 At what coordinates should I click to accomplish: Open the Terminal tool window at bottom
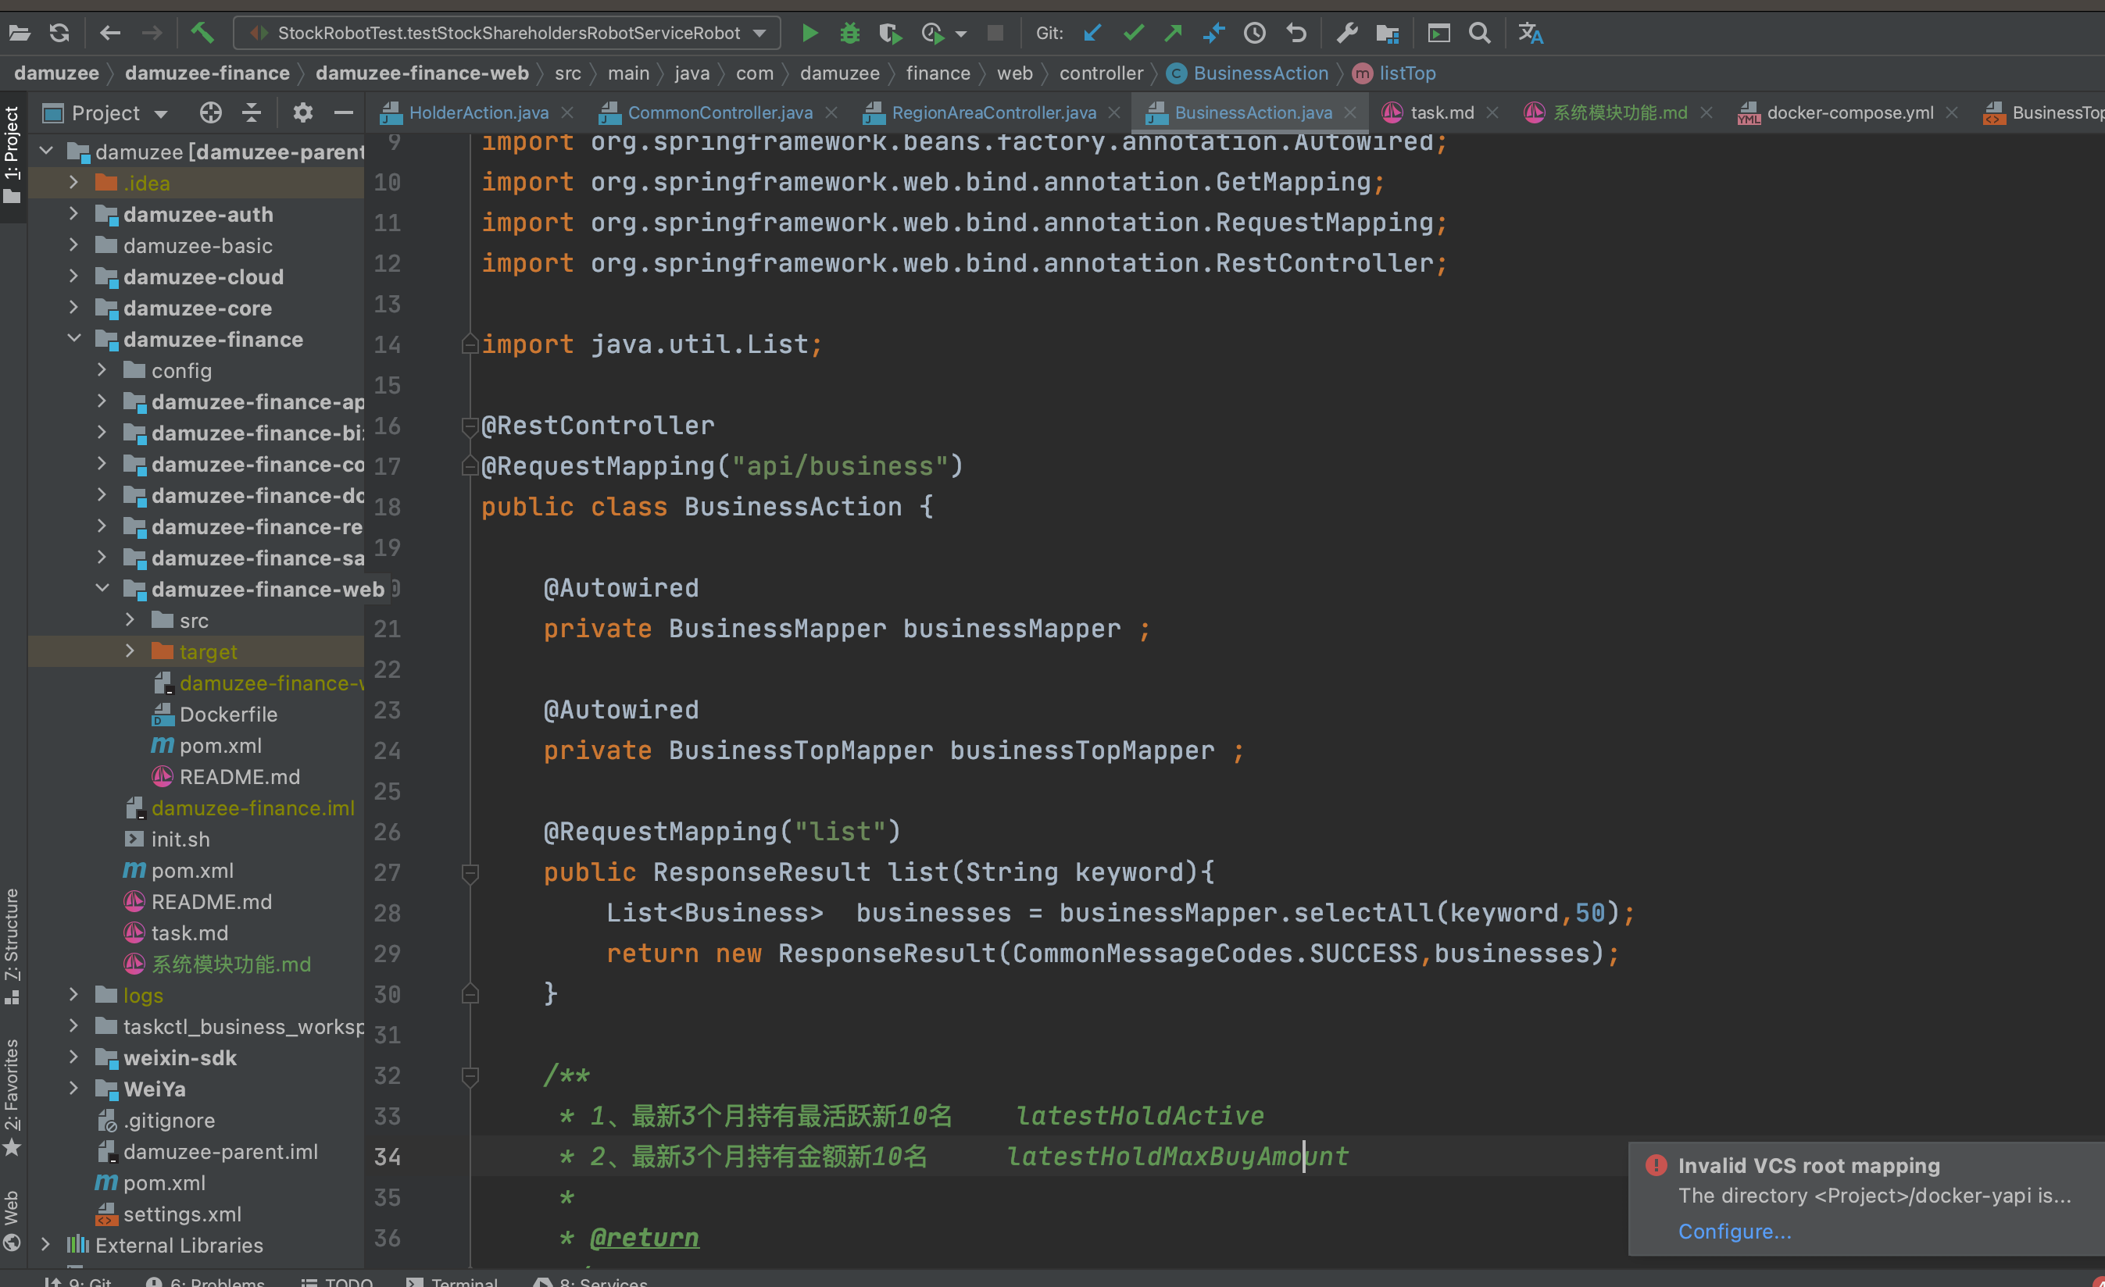452,1280
